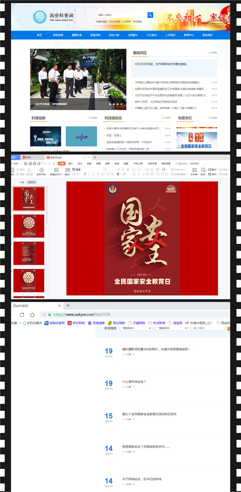Open article 什么是科技安全？ in list
This screenshot has width=241, height=492.
(x=134, y=382)
